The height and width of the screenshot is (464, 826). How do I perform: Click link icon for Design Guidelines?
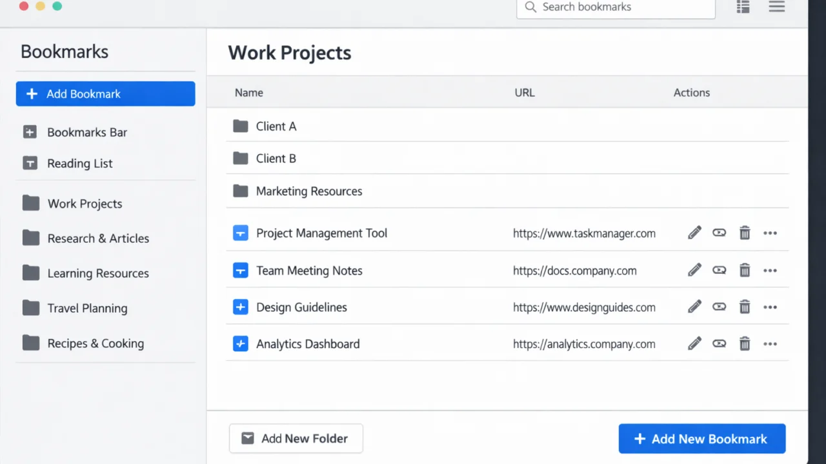tap(719, 307)
